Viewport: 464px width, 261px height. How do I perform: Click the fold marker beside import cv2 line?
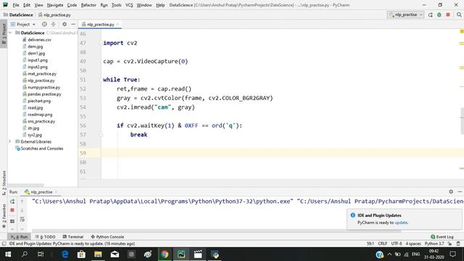pyautogui.click(x=101, y=43)
